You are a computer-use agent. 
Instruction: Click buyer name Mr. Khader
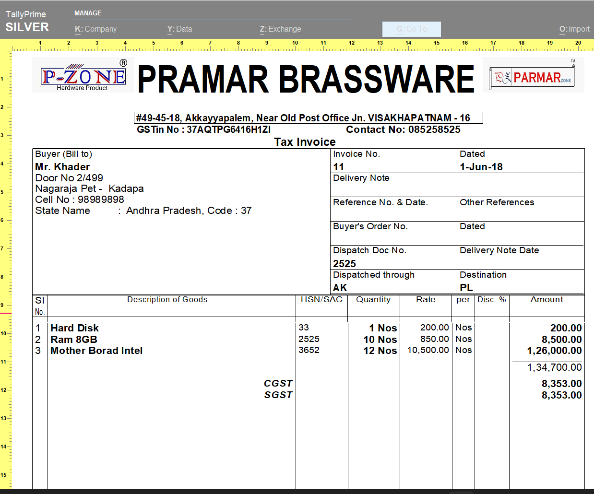coord(62,167)
